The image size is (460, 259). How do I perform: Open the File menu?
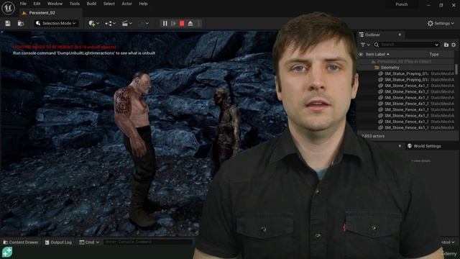23,4
